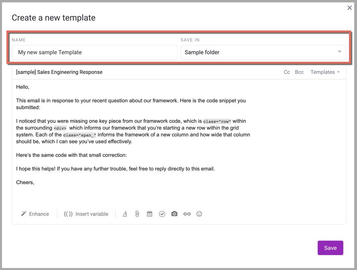Viewport: 357px width, 270px height.
Task: Click the Enhance magic wand icon
Action: click(x=24, y=214)
